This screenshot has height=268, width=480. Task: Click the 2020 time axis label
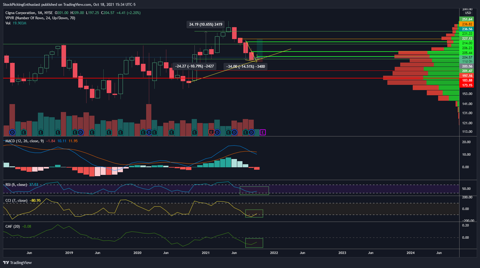137,253
